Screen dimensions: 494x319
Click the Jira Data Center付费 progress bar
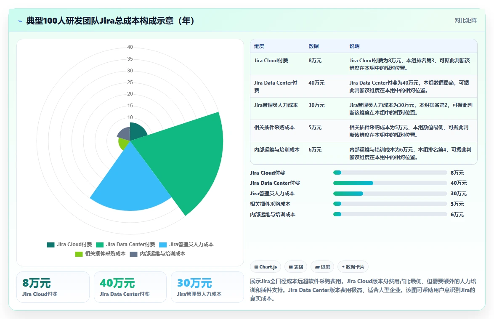(x=390, y=183)
